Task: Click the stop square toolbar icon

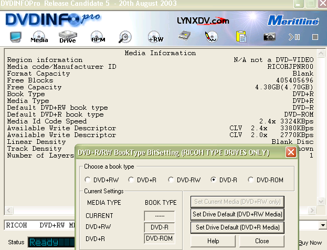Action: coord(315,37)
